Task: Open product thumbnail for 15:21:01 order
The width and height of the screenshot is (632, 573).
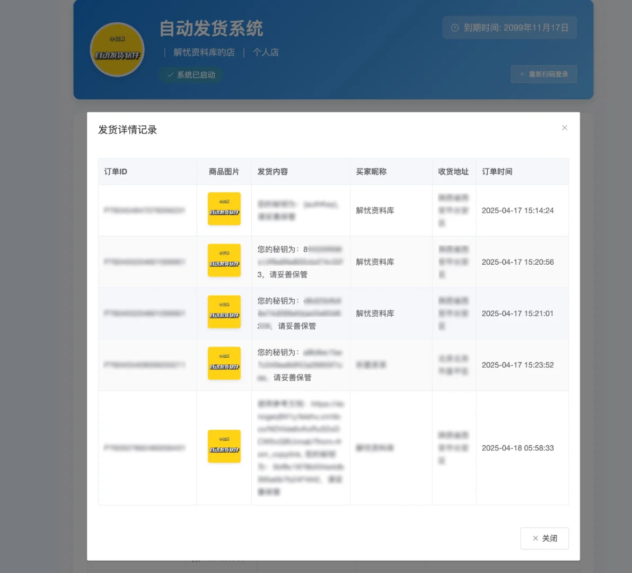Action: [x=224, y=312]
